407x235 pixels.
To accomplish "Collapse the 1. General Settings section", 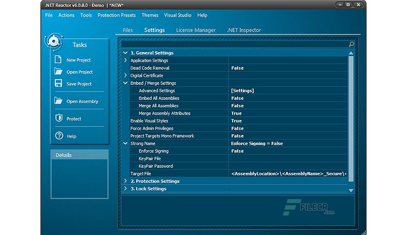I will pos(126,53).
